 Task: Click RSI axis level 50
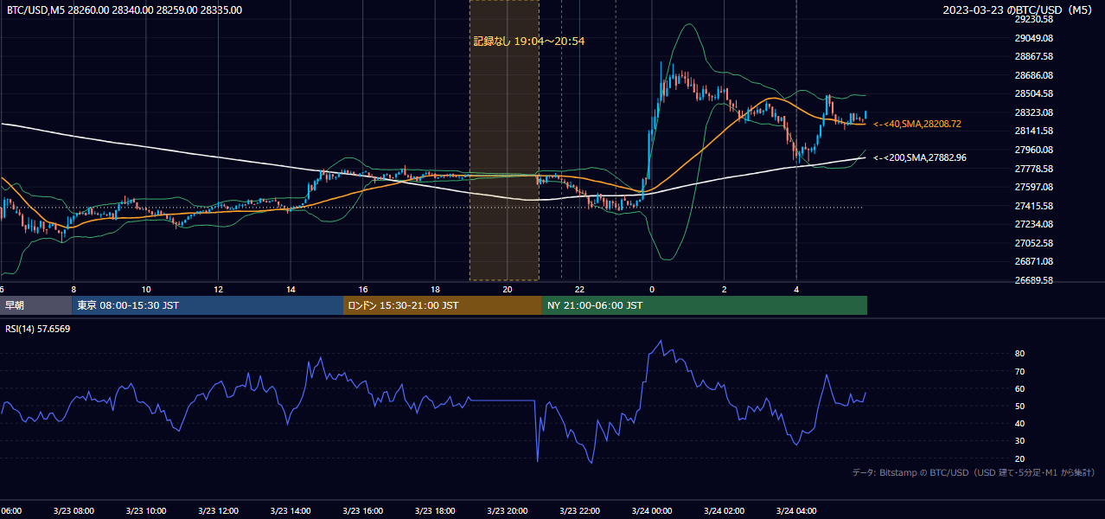tap(1019, 406)
